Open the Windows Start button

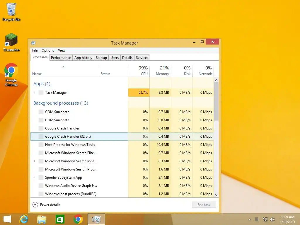pos(7,219)
